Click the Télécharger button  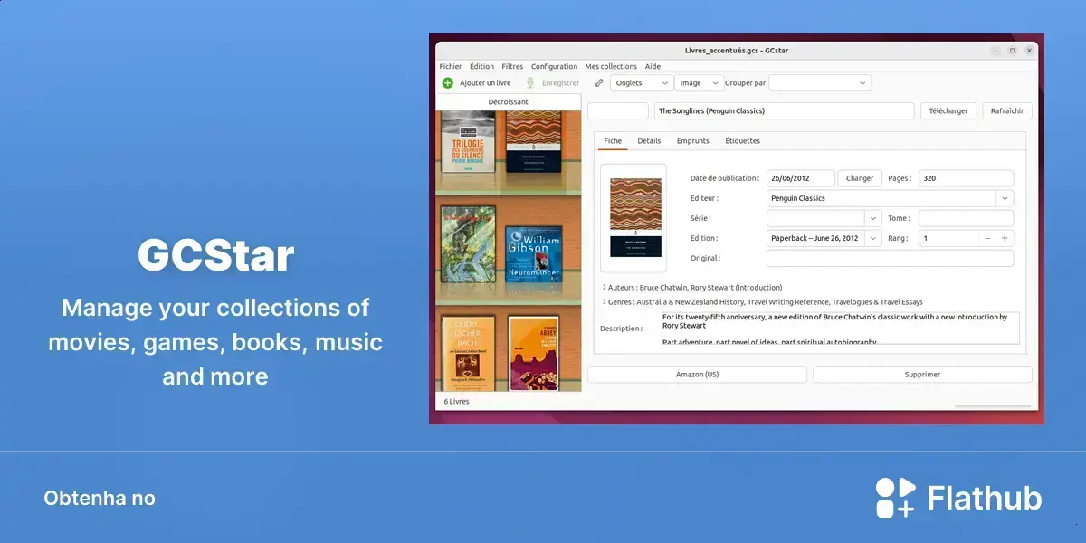948,110
